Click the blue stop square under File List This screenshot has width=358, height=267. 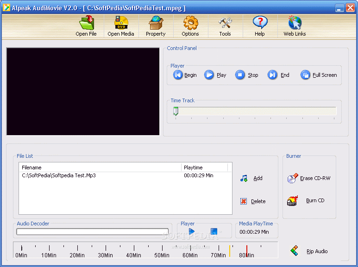click(x=214, y=231)
